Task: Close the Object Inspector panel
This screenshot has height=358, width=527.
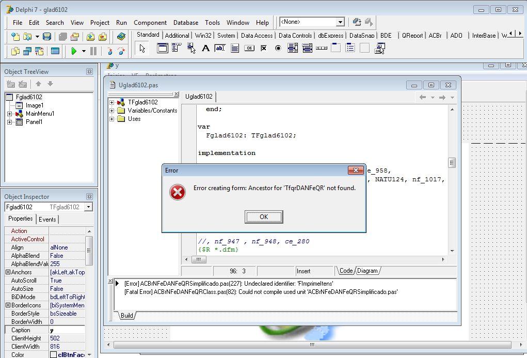Action: pos(89,196)
